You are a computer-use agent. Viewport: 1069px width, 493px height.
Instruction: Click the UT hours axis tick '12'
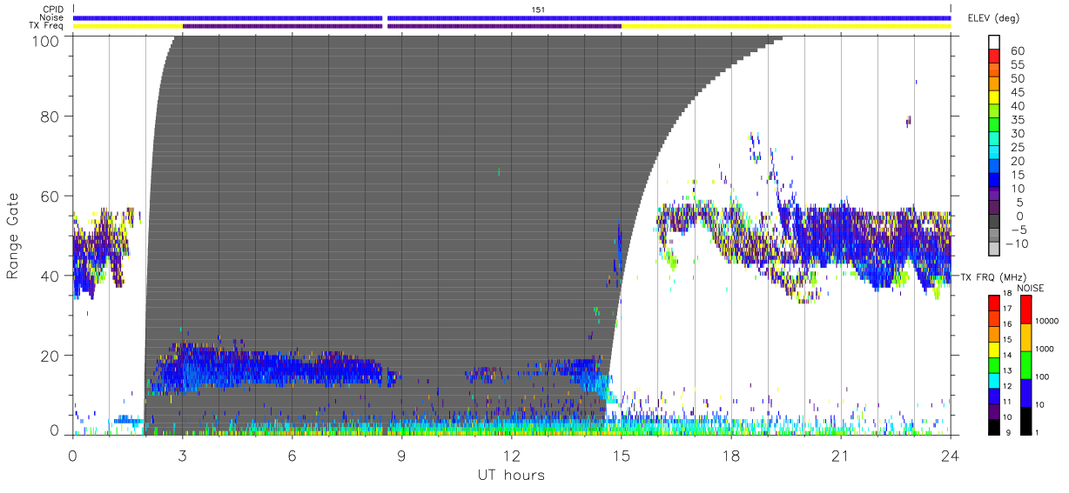coord(511,456)
